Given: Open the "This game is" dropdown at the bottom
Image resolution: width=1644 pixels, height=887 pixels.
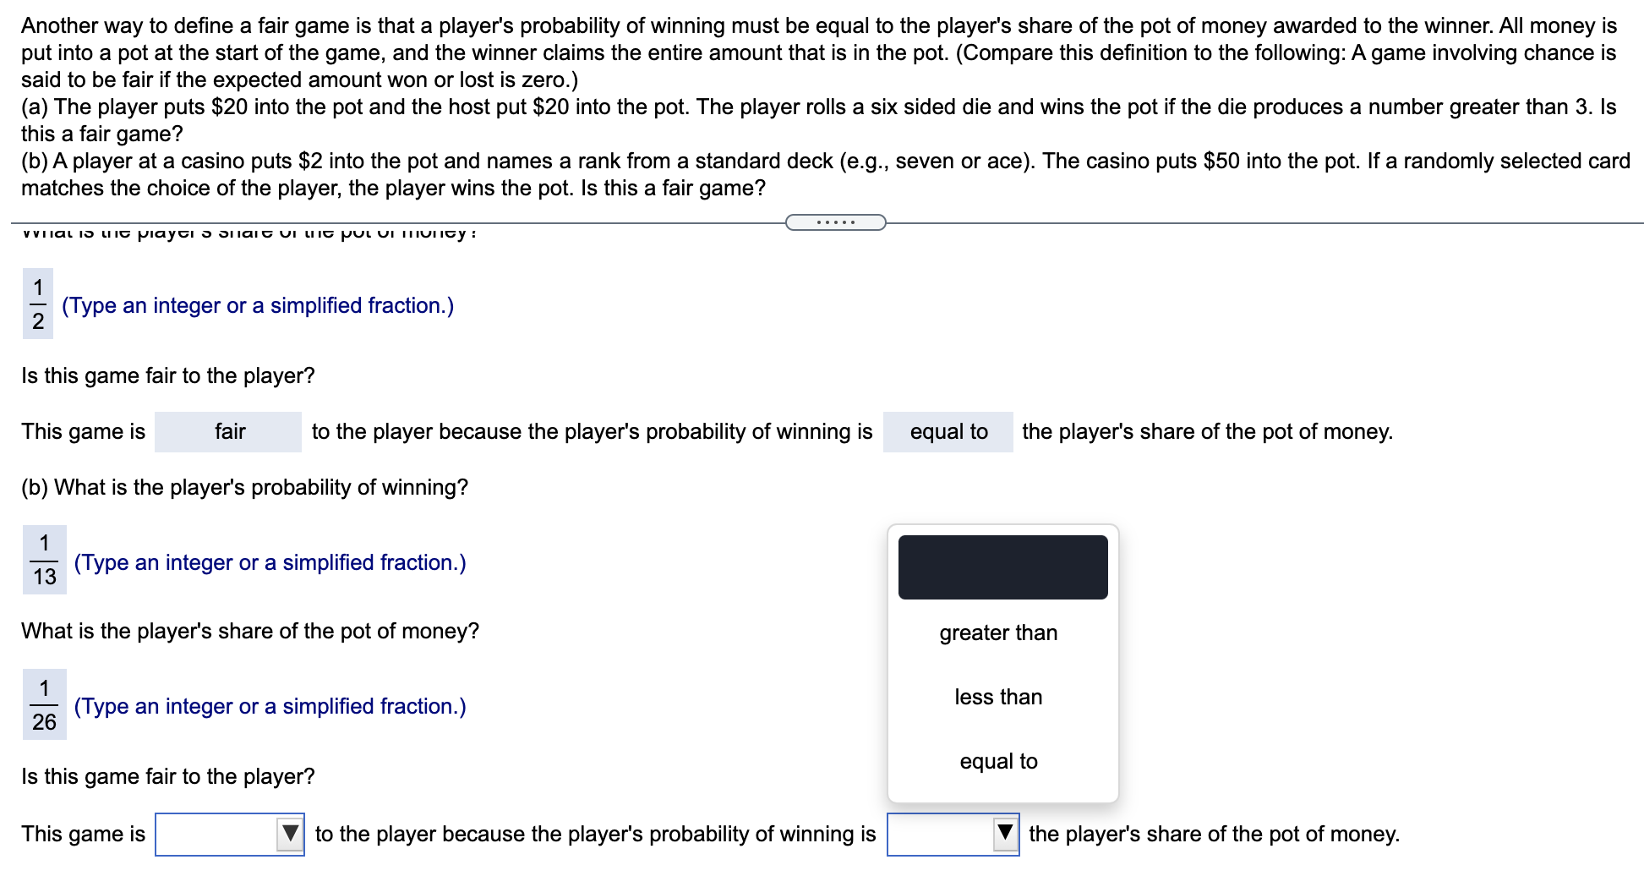Looking at the screenshot, I should (229, 833).
